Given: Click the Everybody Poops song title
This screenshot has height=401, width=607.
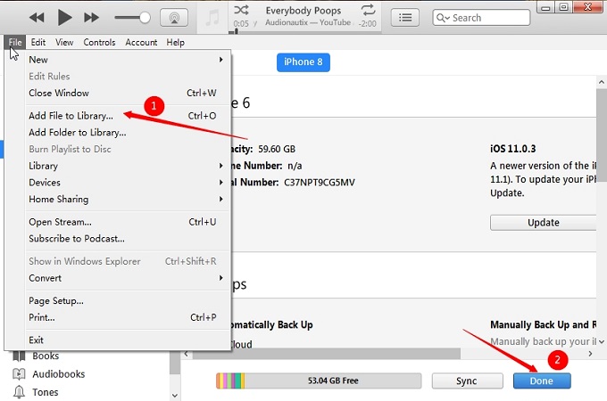Looking at the screenshot, I should point(303,11).
